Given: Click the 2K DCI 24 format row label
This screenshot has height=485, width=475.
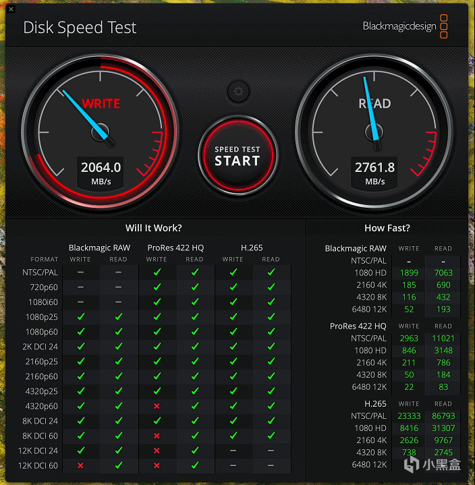Looking at the screenshot, I should click(x=40, y=347).
